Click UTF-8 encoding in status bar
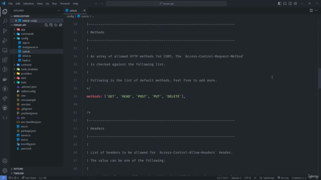The width and height of the screenshot is (321, 180). pyautogui.click(x=247, y=178)
